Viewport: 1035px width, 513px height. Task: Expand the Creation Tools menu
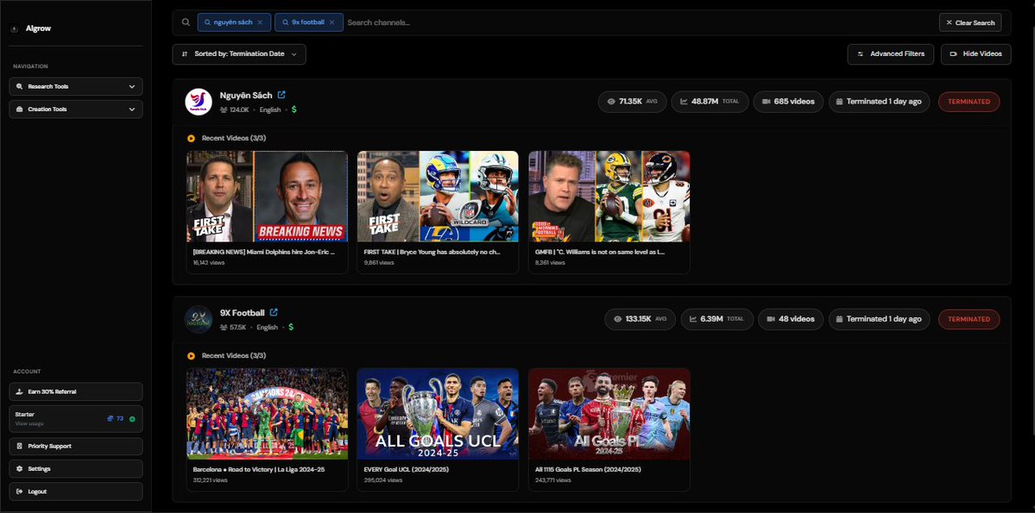click(76, 109)
